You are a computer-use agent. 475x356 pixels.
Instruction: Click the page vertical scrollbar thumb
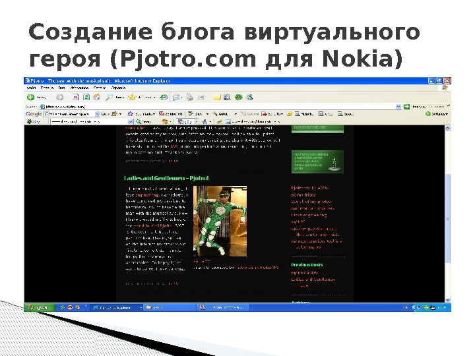tap(448, 218)
